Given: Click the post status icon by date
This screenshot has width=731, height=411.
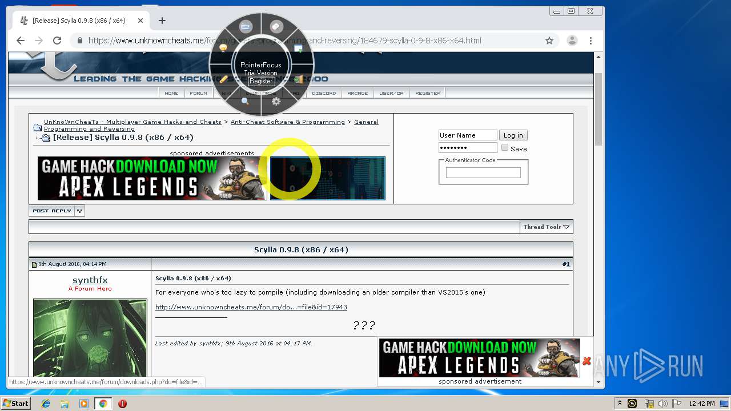Looking at the screenshot, I should pos(34,264).
